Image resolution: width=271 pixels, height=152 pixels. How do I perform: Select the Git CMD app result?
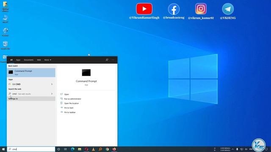click(31, 84)
